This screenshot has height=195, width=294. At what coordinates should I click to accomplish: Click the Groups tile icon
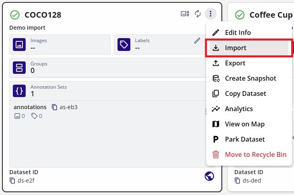pos(19,68)
